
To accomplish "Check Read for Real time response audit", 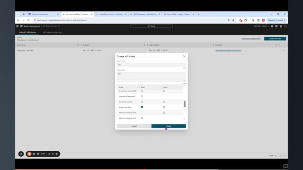I will (x=142, y=118).
